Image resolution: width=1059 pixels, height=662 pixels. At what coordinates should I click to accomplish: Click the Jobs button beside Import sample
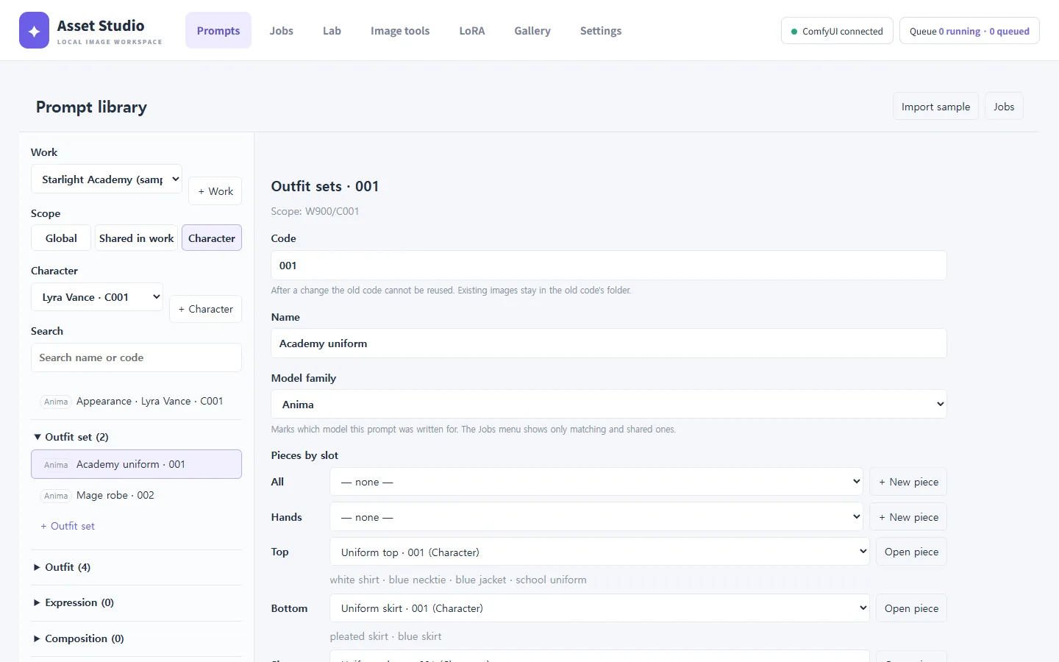tap(1004, 107)
